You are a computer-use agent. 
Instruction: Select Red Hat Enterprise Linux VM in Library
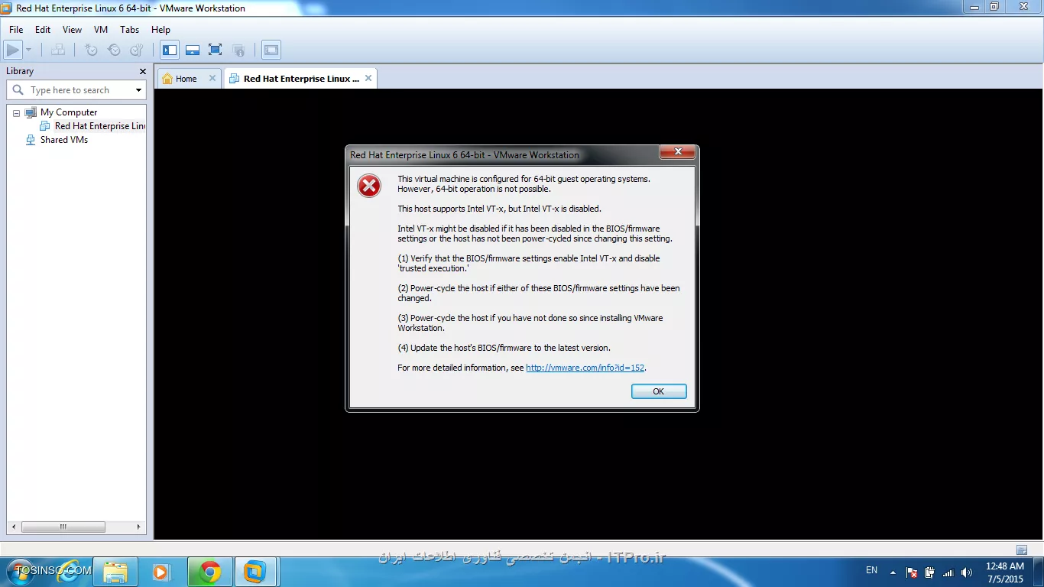coord(100,126)
